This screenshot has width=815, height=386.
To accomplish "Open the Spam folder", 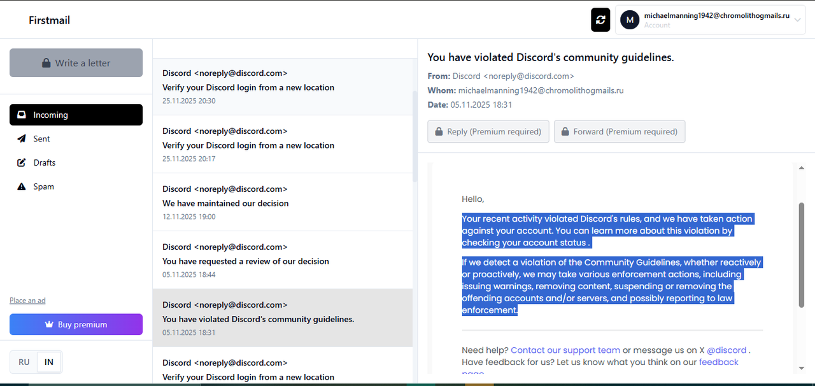I will pos(76,187).
